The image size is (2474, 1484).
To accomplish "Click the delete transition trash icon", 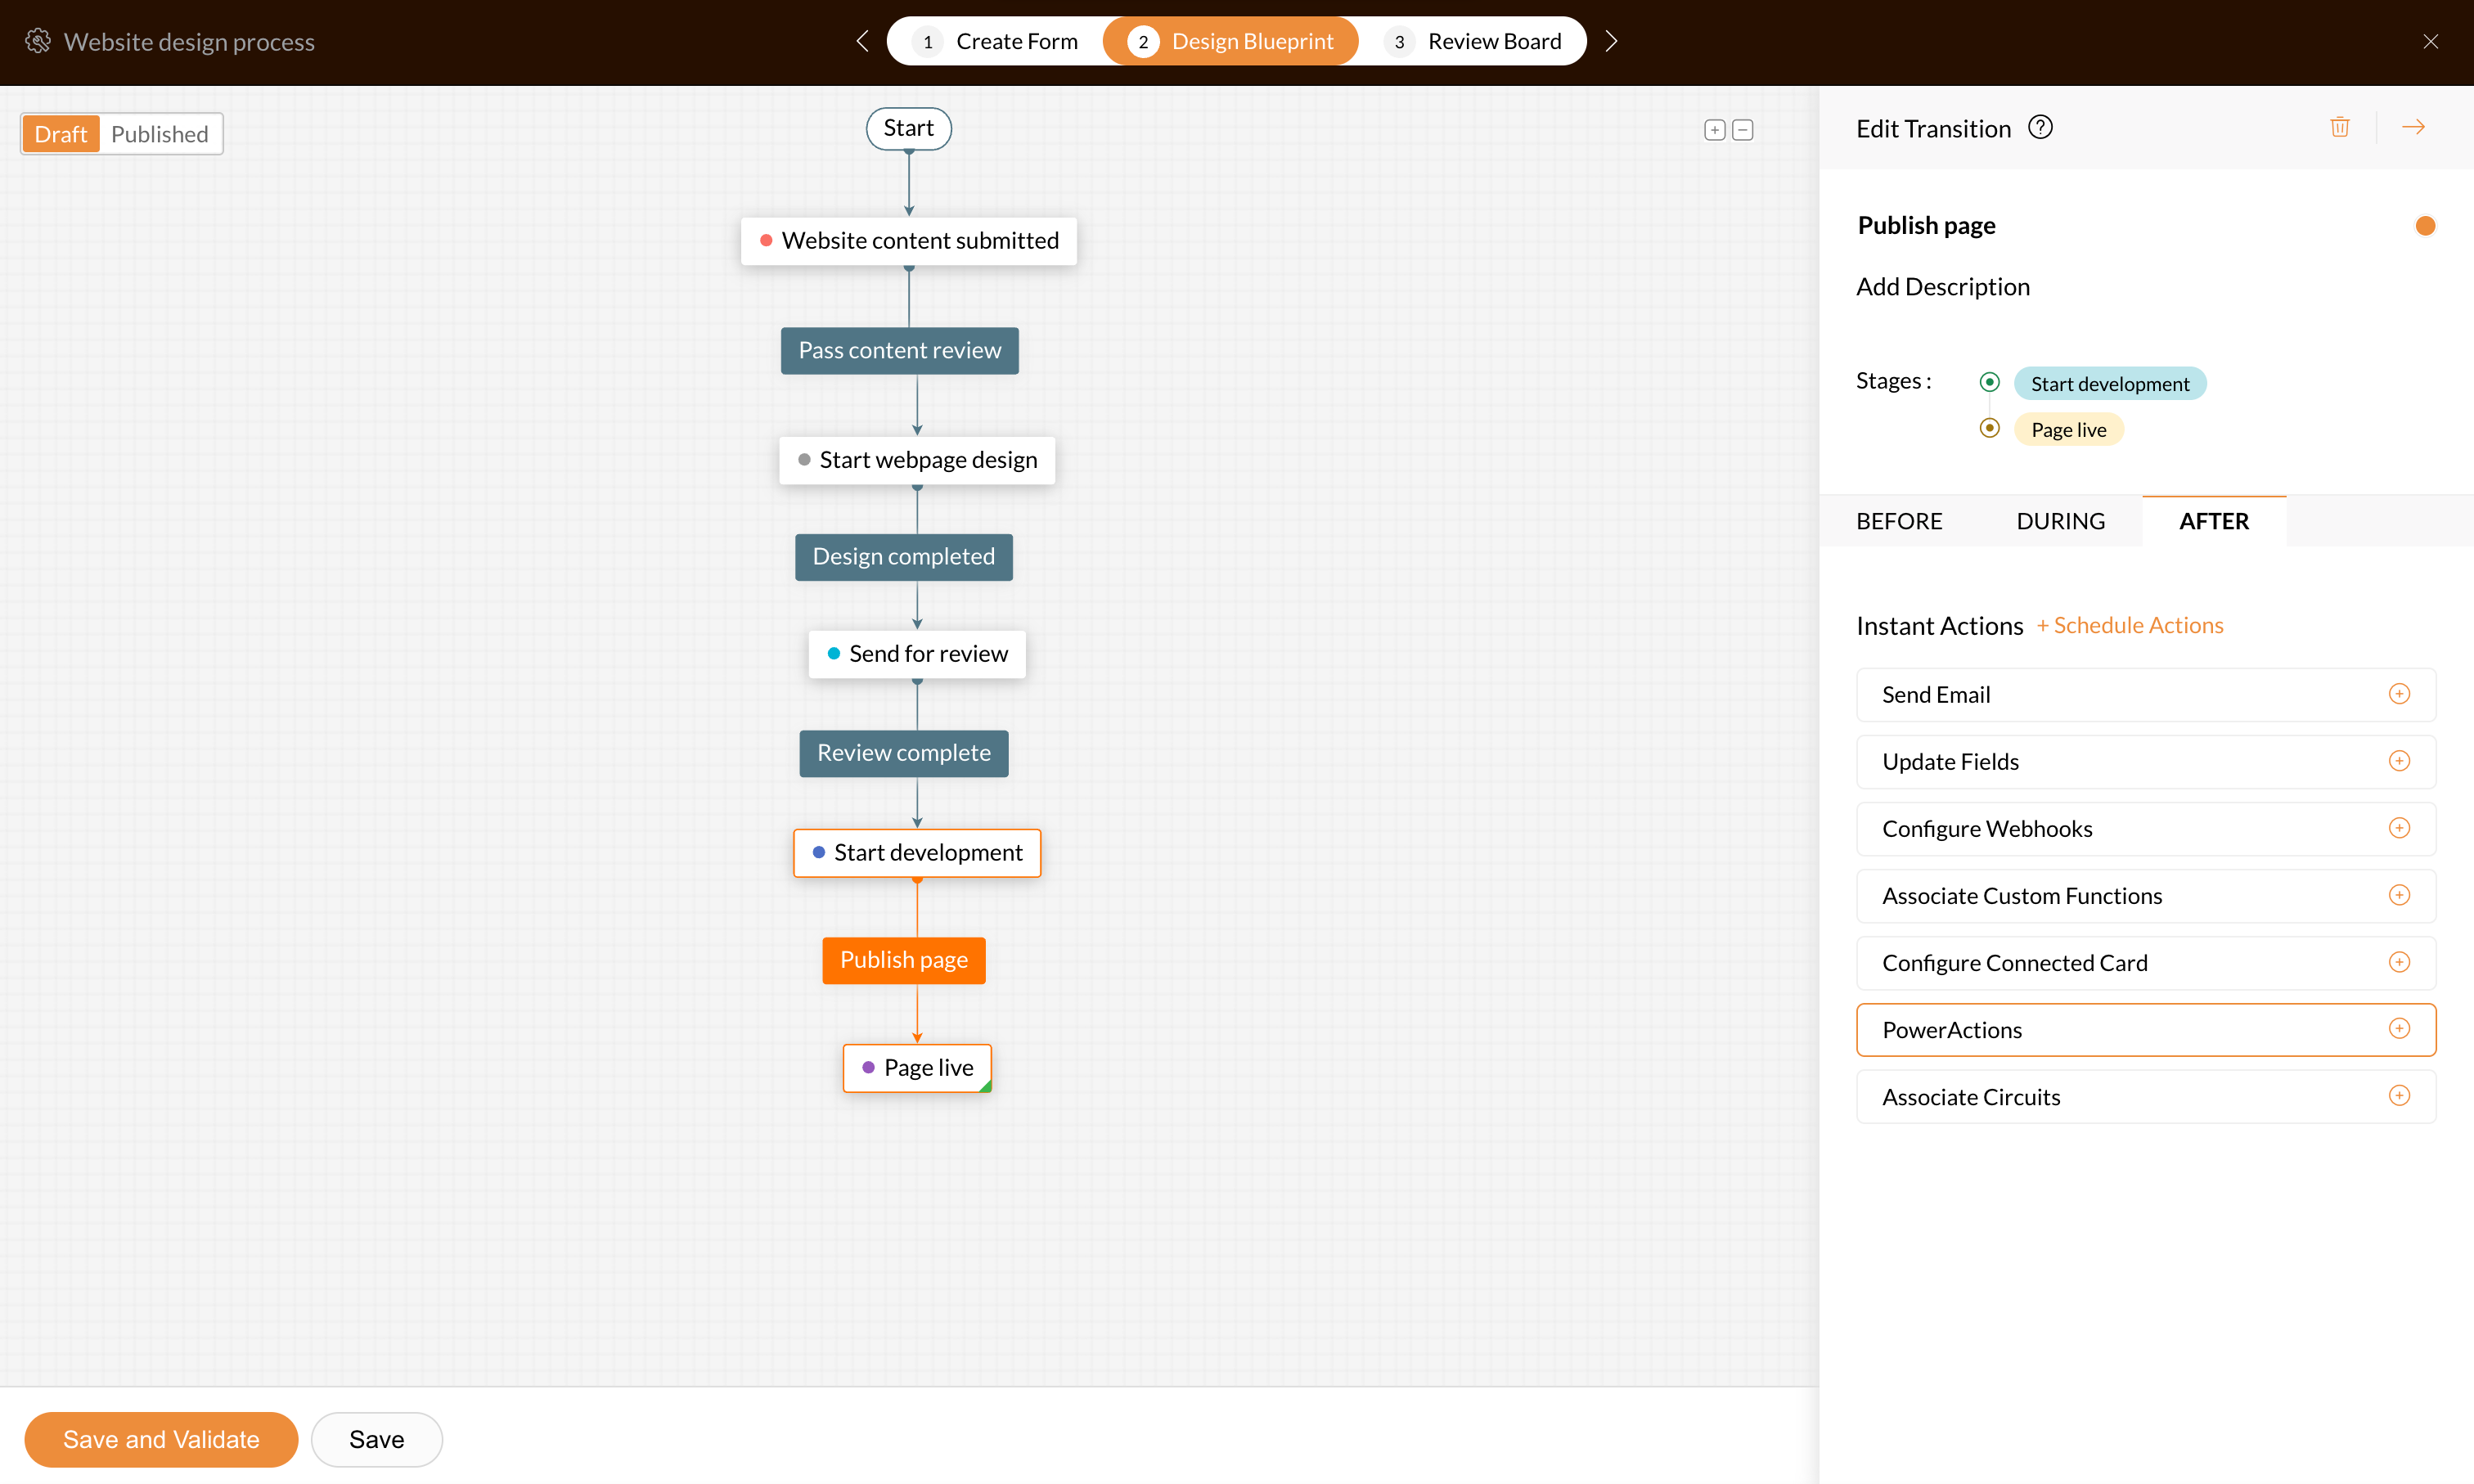I will click(2339, 127).
